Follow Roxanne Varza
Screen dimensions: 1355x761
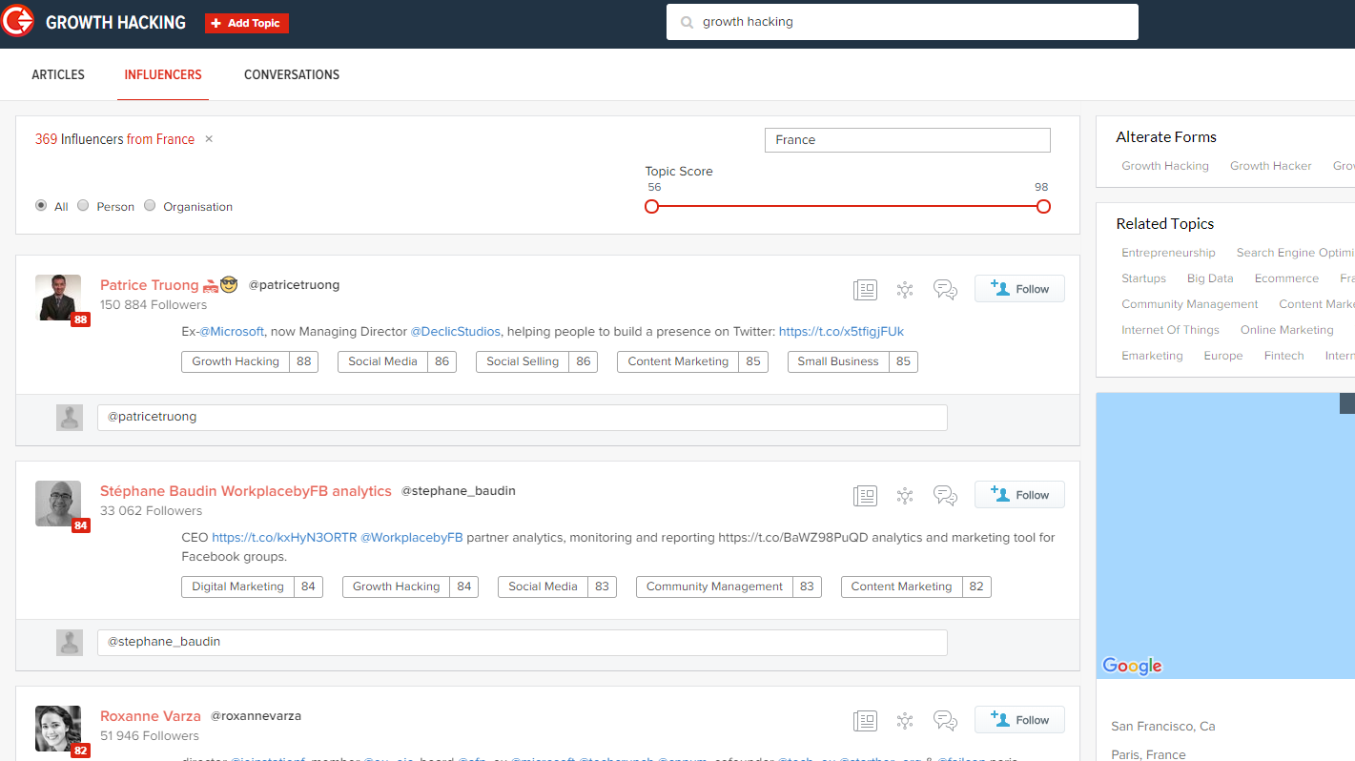click(x=1019, y=720)
